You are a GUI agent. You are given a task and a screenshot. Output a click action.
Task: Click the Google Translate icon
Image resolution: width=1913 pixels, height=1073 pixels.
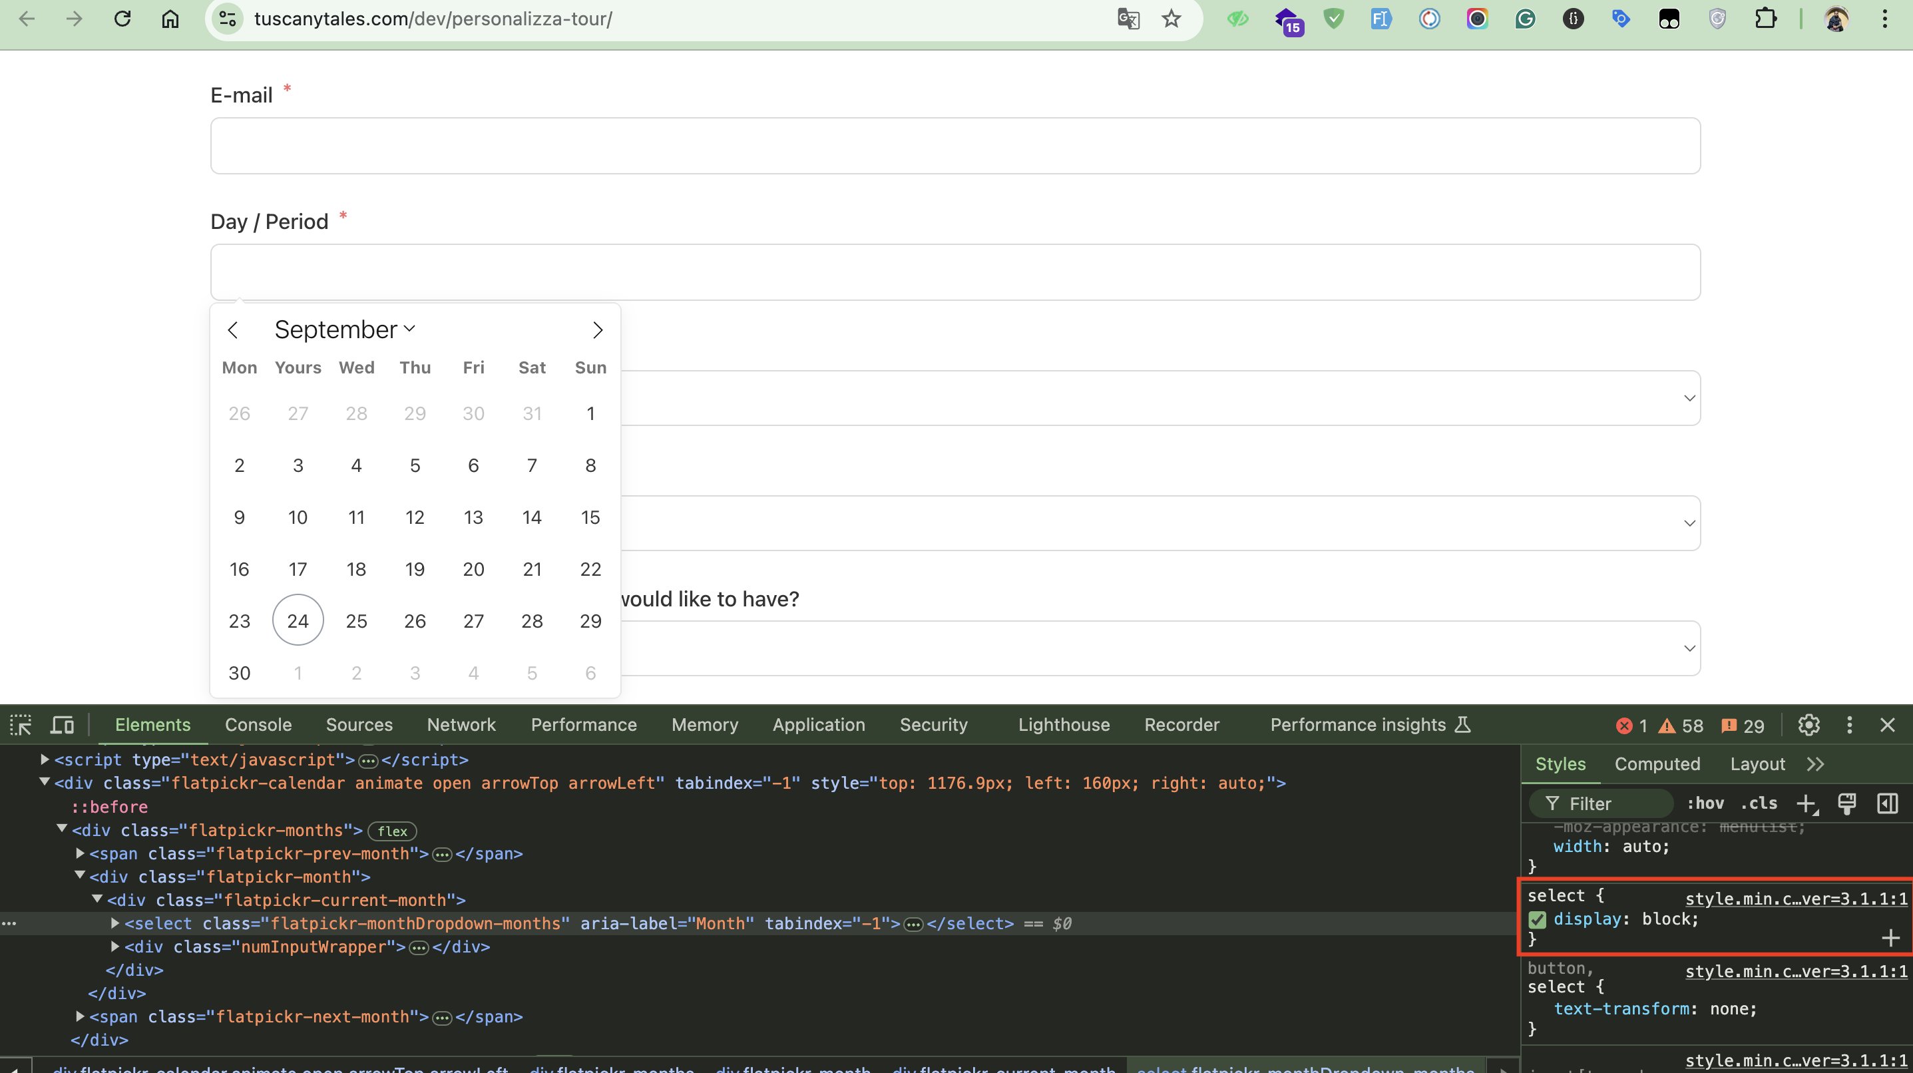1128,19
